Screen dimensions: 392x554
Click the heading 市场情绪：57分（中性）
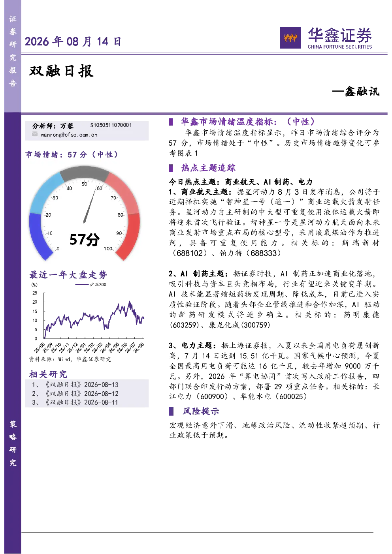point(72,154)
